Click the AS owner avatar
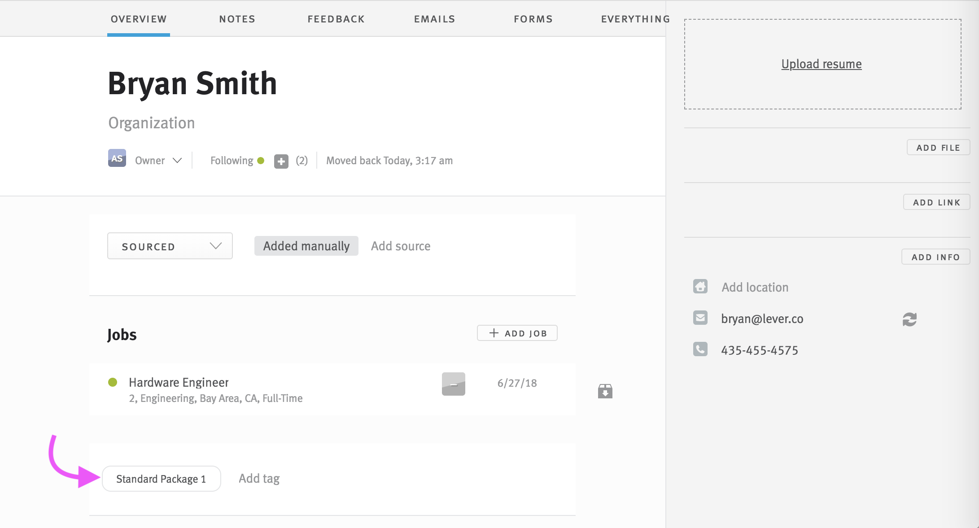 click(x=117, y=158)
